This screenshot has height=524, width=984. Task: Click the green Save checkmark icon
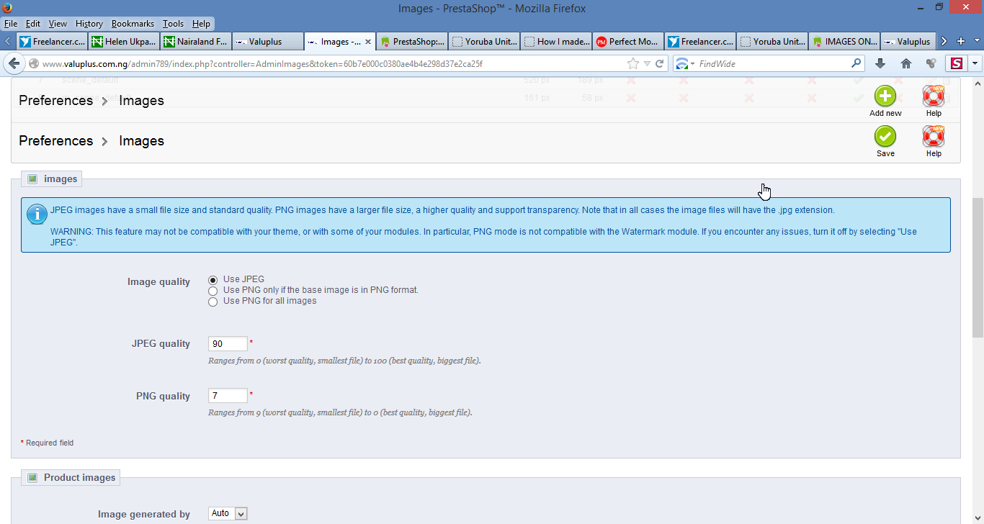pyautogui.click(x=885, y=137)
